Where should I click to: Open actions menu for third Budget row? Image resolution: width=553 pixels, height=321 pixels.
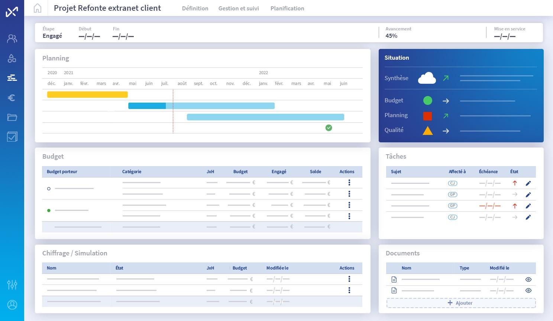coord(349,205)
